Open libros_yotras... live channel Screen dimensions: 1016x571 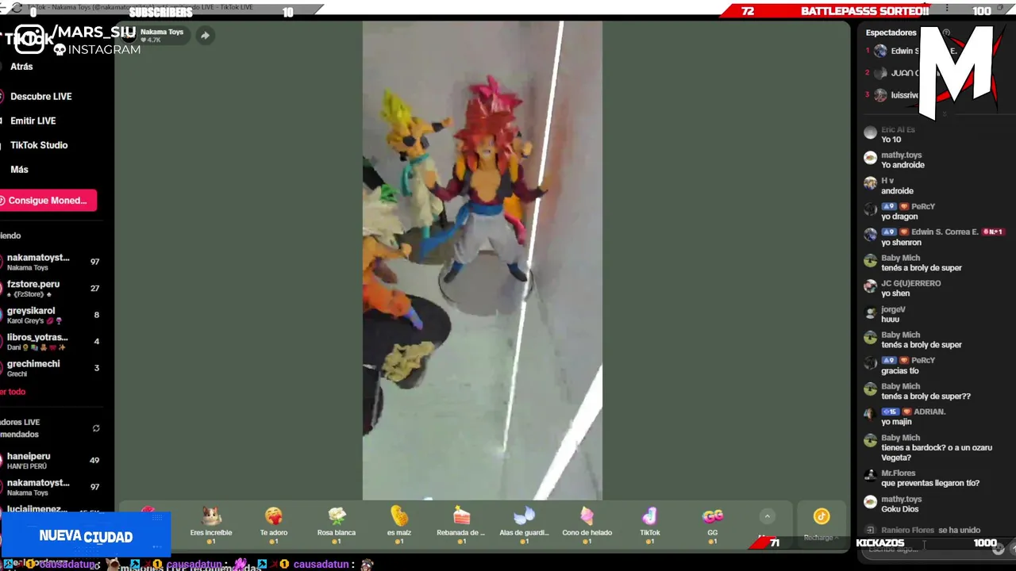click(51, 342)
